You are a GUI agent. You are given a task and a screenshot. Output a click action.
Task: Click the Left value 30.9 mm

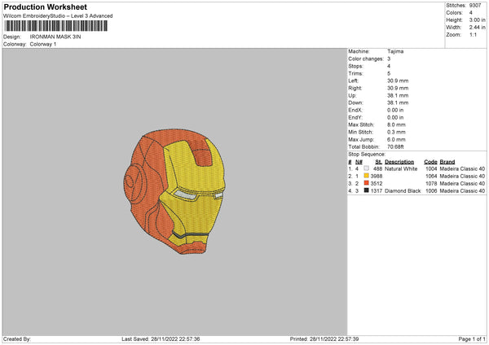(398, 81)
